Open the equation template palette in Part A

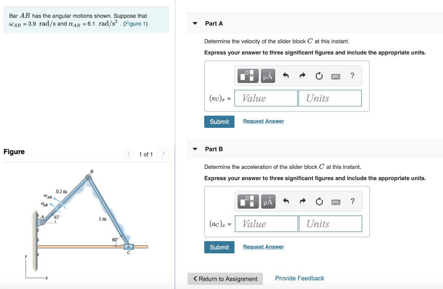tap(247, 76)
